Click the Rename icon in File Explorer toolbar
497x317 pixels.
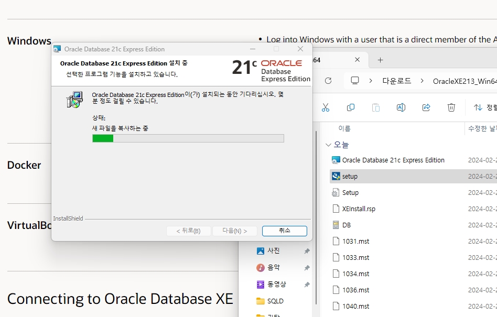click(401, 107)
